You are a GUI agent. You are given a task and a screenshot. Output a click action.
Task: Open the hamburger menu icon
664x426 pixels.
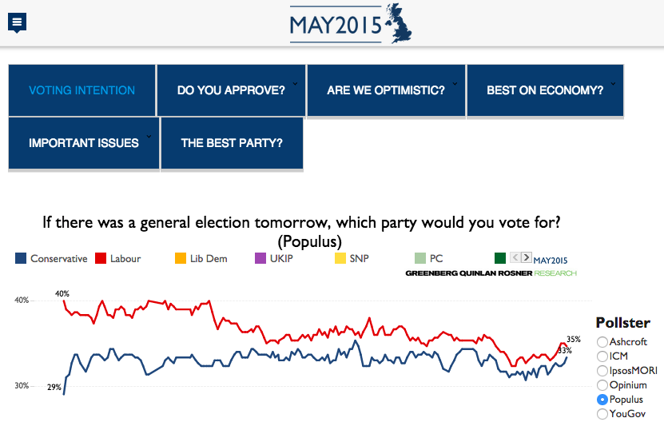point(18,22)
